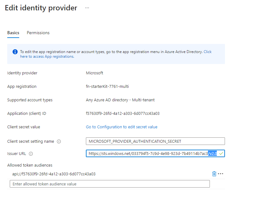Click the 'Enter allowed token audience value' field
The image size is (258, 197).
[x=109, y=184]
